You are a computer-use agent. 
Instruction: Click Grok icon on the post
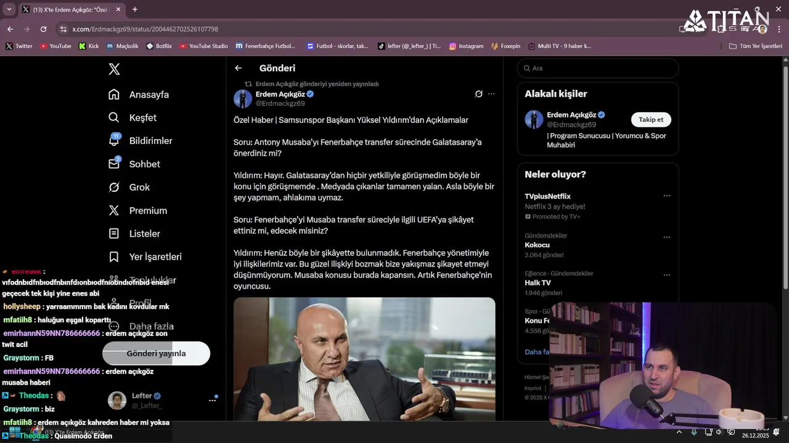click(x=478, y=94)
